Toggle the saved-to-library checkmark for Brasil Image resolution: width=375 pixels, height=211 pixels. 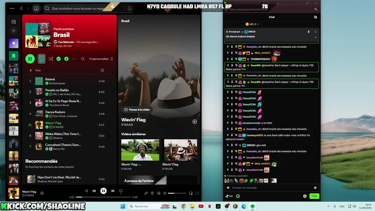coord(59,59)
